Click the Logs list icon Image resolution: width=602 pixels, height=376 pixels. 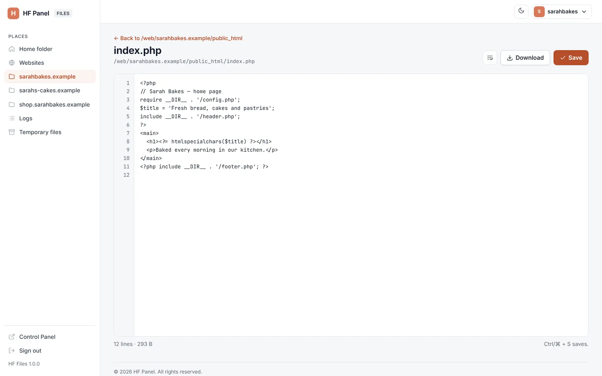click(12, 118)
